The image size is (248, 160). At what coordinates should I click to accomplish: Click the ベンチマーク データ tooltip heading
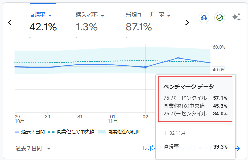pyautogui.click(x=189, y=86)
